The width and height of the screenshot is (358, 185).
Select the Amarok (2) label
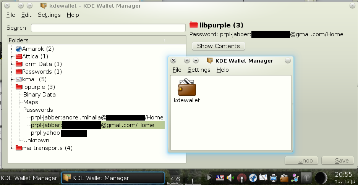coord(38,49)
